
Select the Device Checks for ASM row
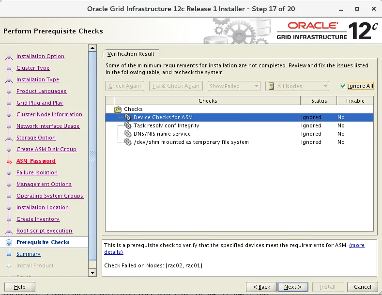click(239, 117)
